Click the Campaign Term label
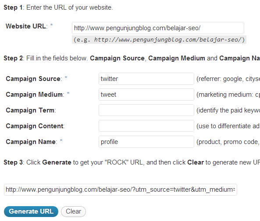This screenshot has height=221, width=260. (31, 110)
